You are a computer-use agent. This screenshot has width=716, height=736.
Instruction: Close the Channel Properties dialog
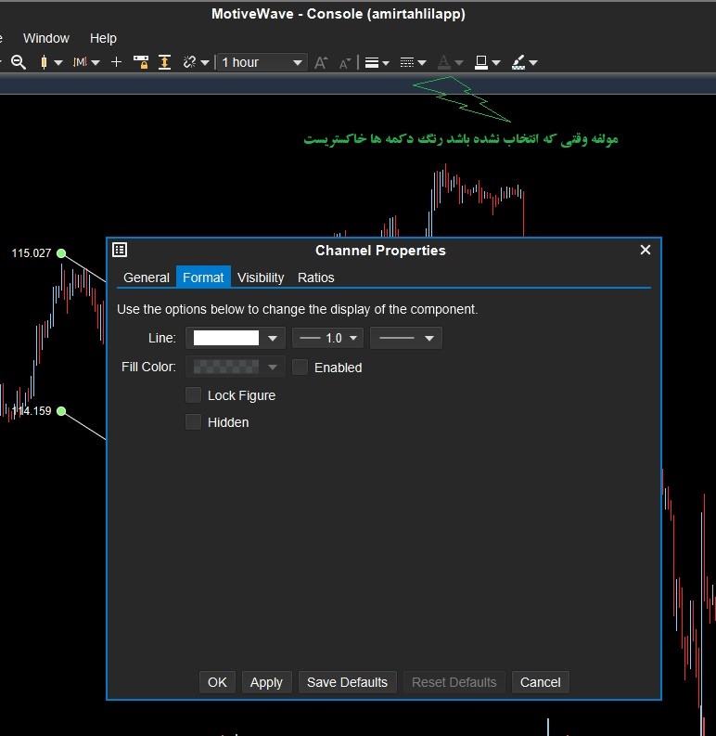pos(646,250)
